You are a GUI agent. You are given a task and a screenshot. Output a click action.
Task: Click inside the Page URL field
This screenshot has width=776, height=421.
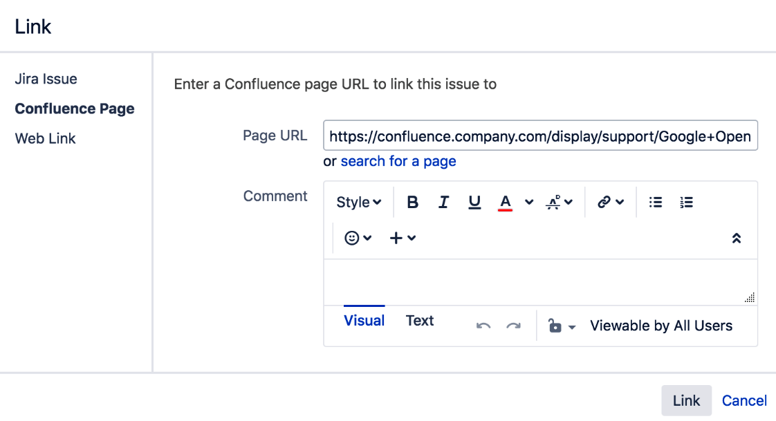[x=540, y=135]
